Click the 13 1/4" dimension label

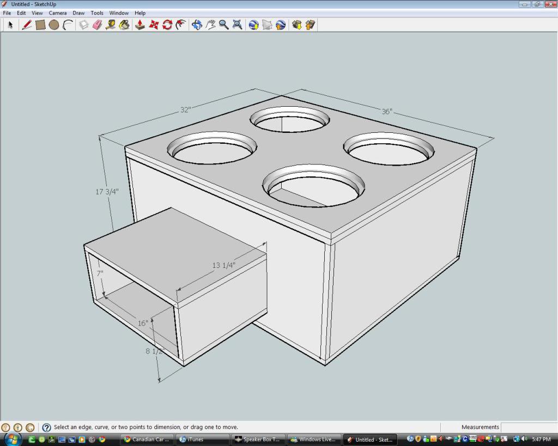coord(224,265)
